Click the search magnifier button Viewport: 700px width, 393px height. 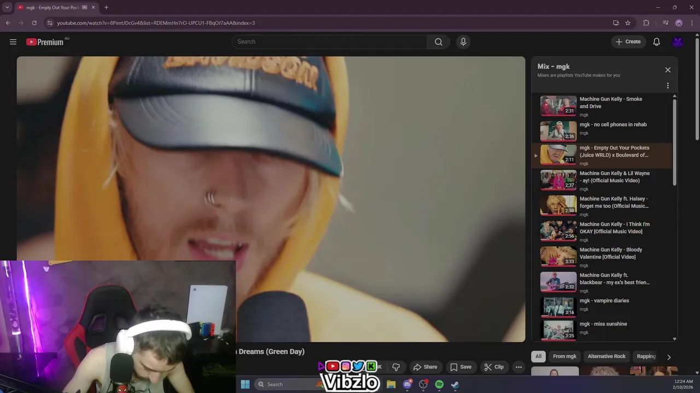(x=438, y=41)
